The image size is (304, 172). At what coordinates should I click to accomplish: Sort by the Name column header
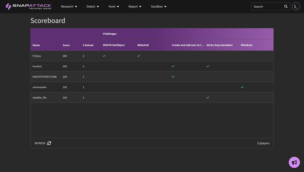(x=36, y=45)
